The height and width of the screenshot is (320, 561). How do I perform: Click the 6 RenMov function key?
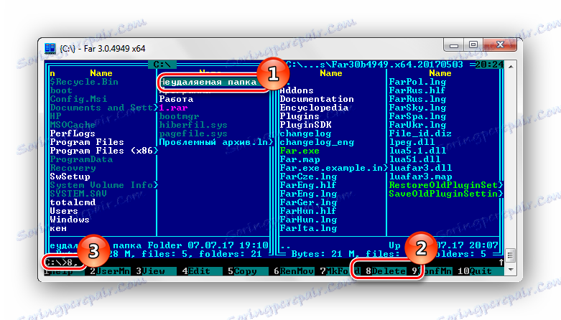click(x=294, y=271)
